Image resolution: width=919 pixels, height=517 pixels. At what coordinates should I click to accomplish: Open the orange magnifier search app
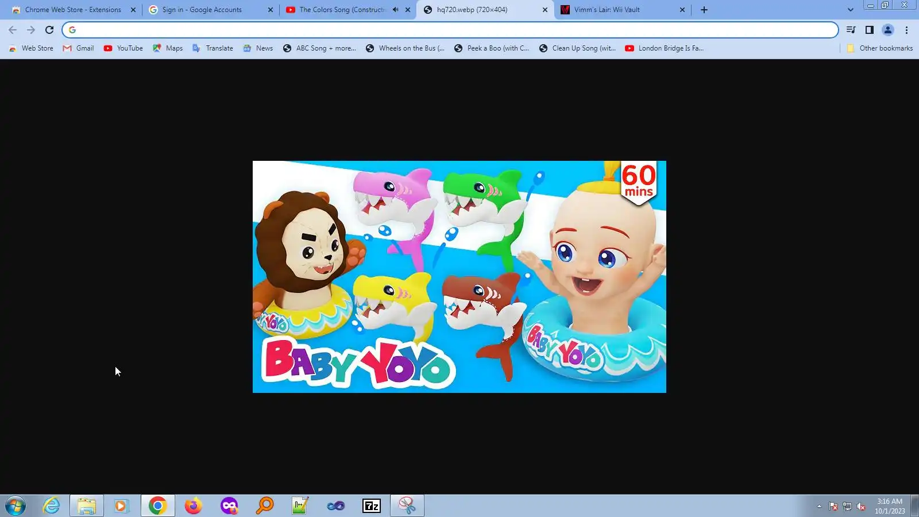point(265,506)
